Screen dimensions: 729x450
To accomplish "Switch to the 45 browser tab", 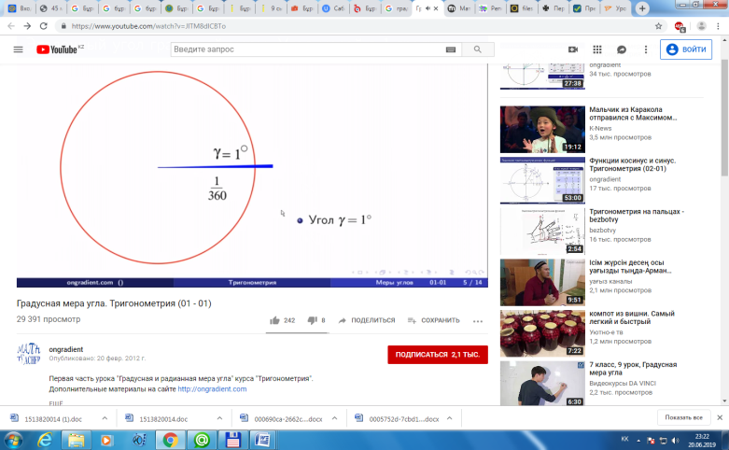I will pyautogui.click(x=51, y=8).
